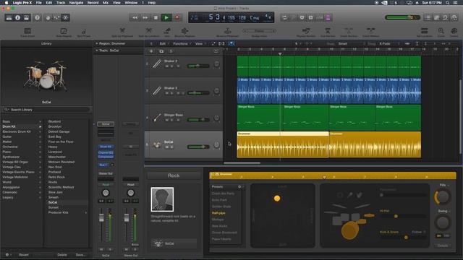Mute the SoCal track
Screen dimensions: 463x260
point(167,147)
